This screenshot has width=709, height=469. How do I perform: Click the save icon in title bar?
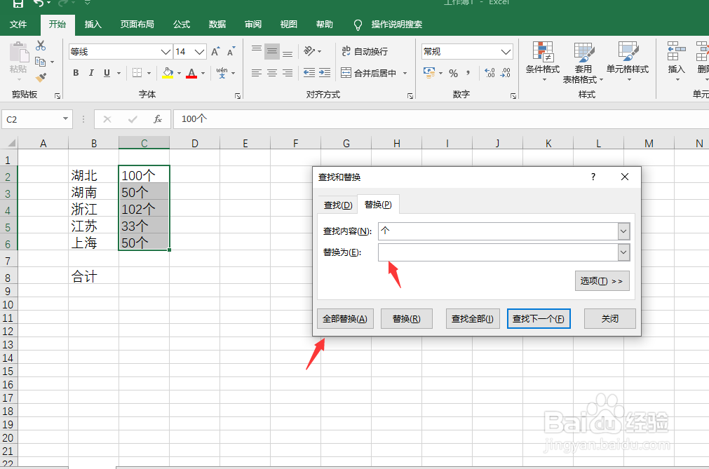tap(18, 4)
